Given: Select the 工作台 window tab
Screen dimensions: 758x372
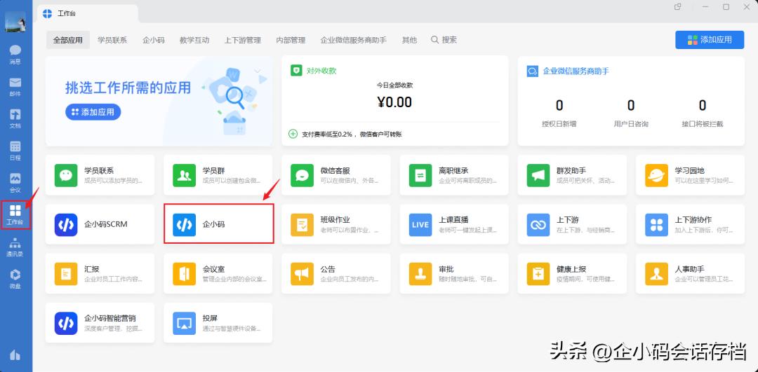Looking at the screenshot, I should pyautogui.click(x=88, y=13).
